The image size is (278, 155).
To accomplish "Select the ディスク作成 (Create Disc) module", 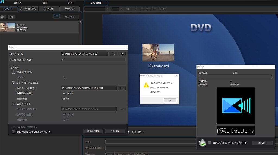I will (96, 3).
